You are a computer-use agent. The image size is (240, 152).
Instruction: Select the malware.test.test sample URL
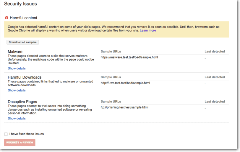[129, 57]
